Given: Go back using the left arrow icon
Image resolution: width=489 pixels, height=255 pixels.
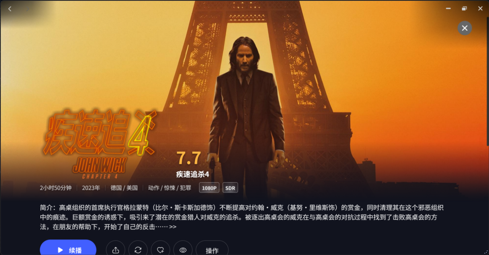Looking at the screenshot, I should (x=10, y=8).
